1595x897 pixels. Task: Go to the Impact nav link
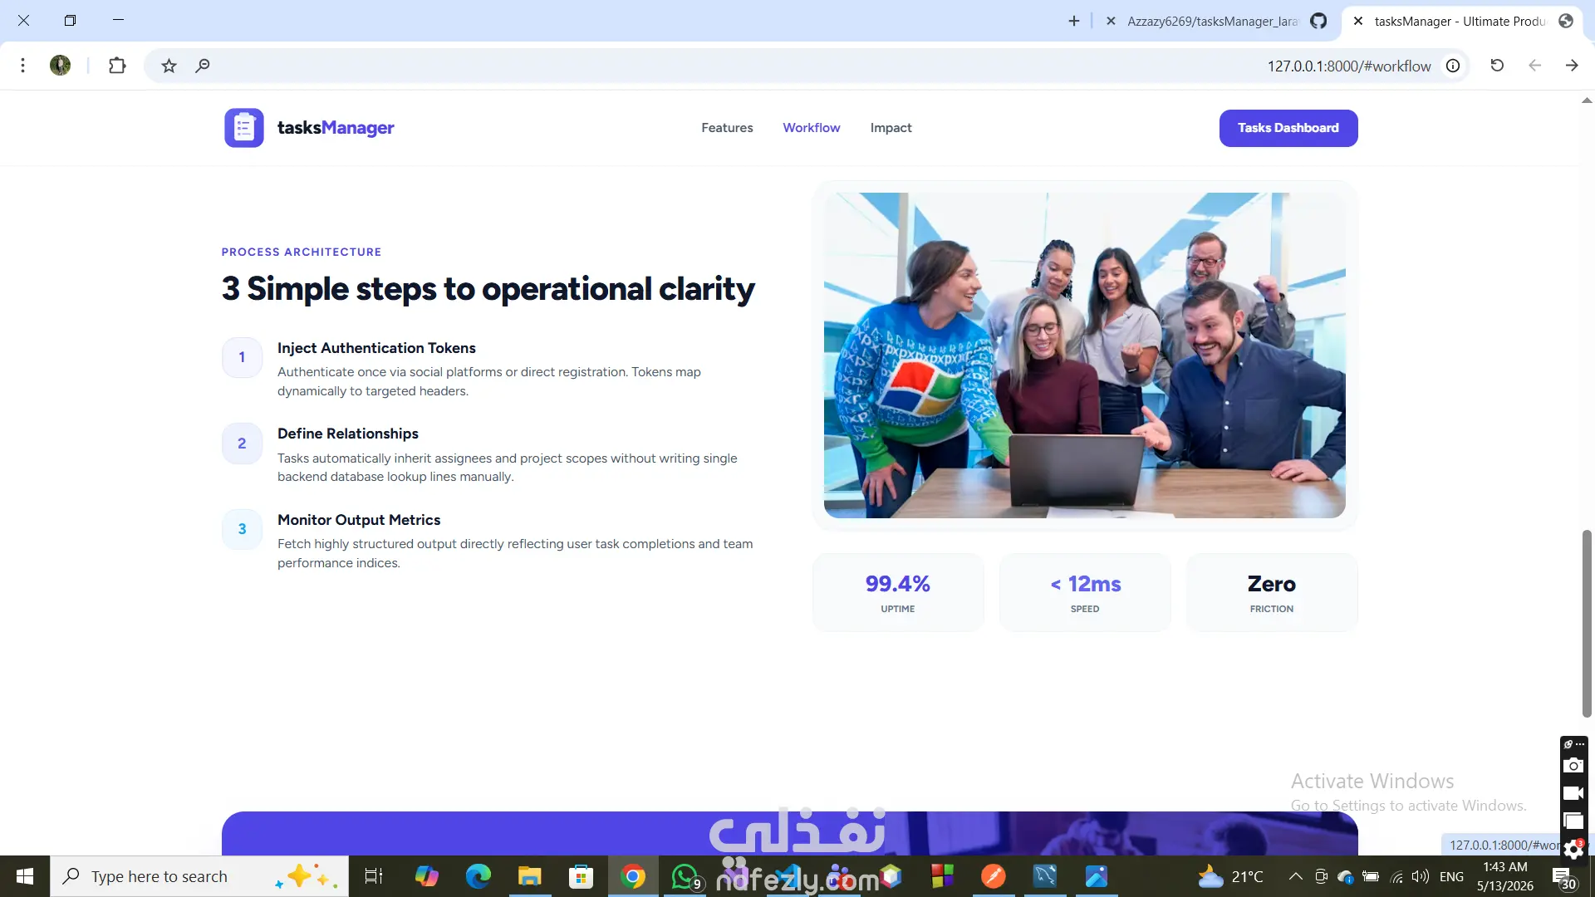(x=891, y=128)
